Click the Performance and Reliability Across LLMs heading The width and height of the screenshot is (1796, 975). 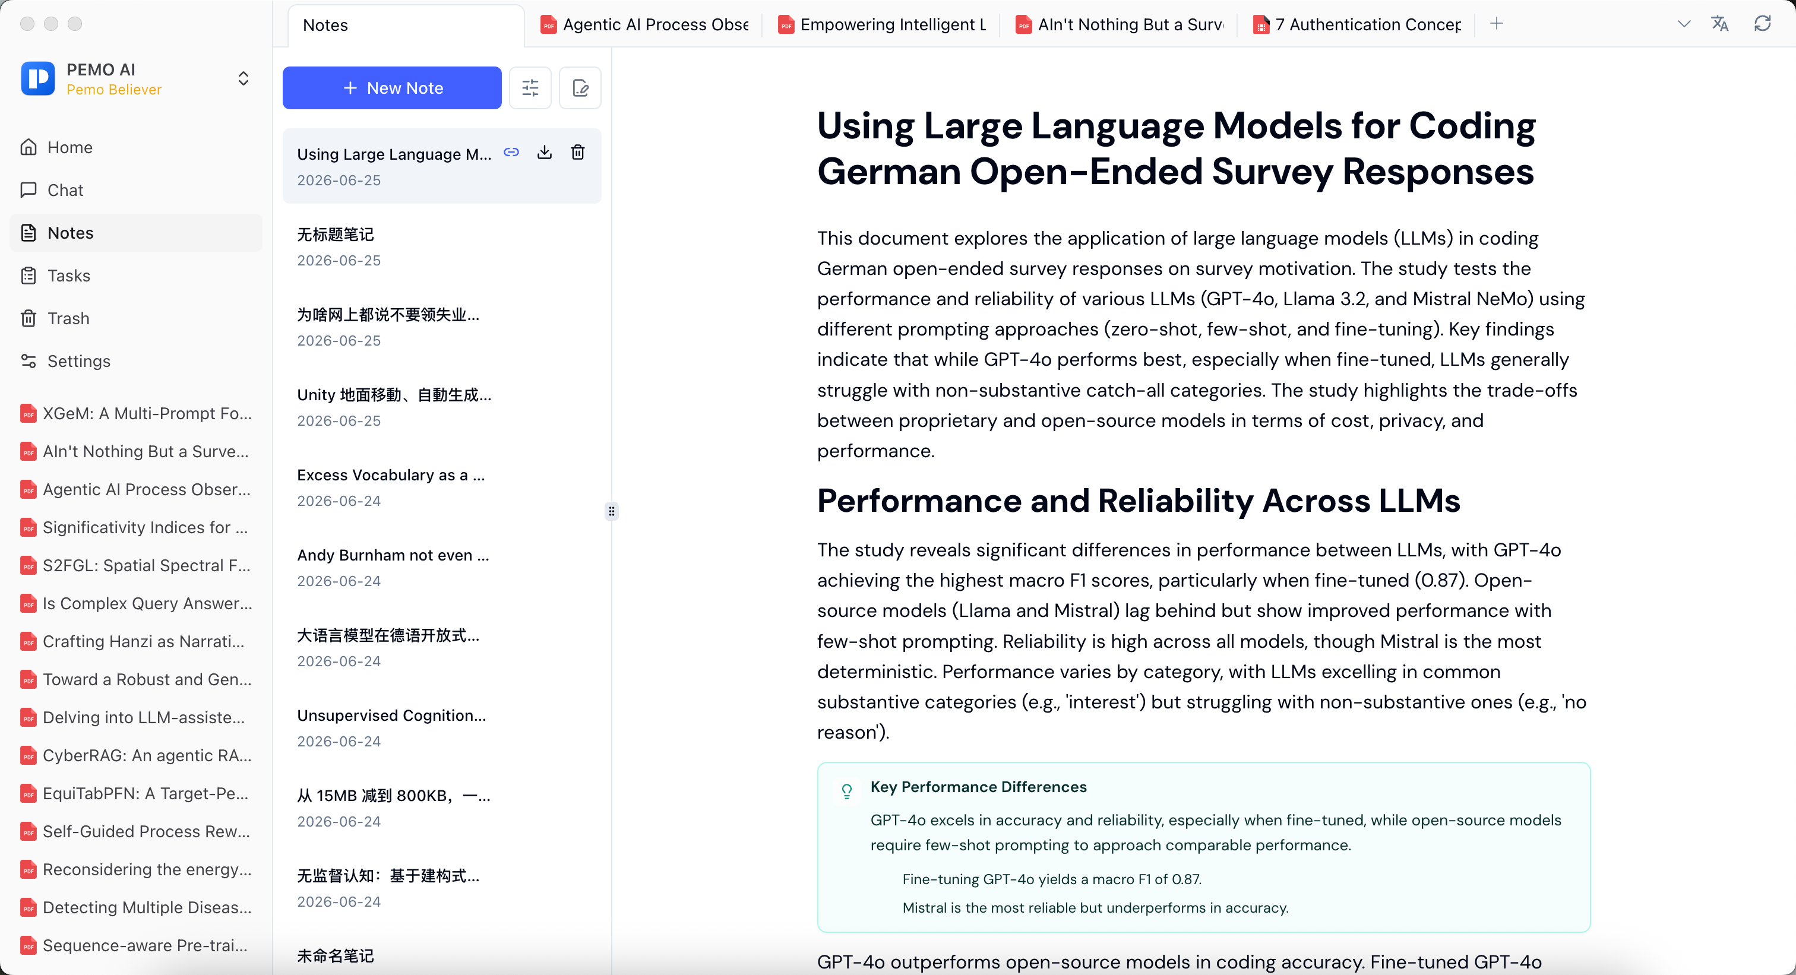(1139, 501)
